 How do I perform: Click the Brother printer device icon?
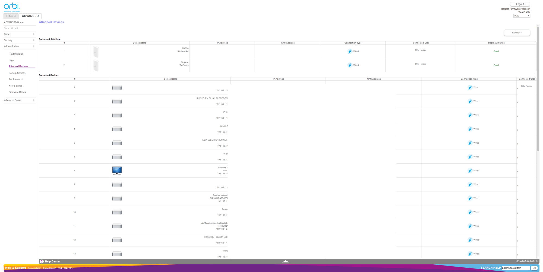pyautogui.click(x=117, y=198)
